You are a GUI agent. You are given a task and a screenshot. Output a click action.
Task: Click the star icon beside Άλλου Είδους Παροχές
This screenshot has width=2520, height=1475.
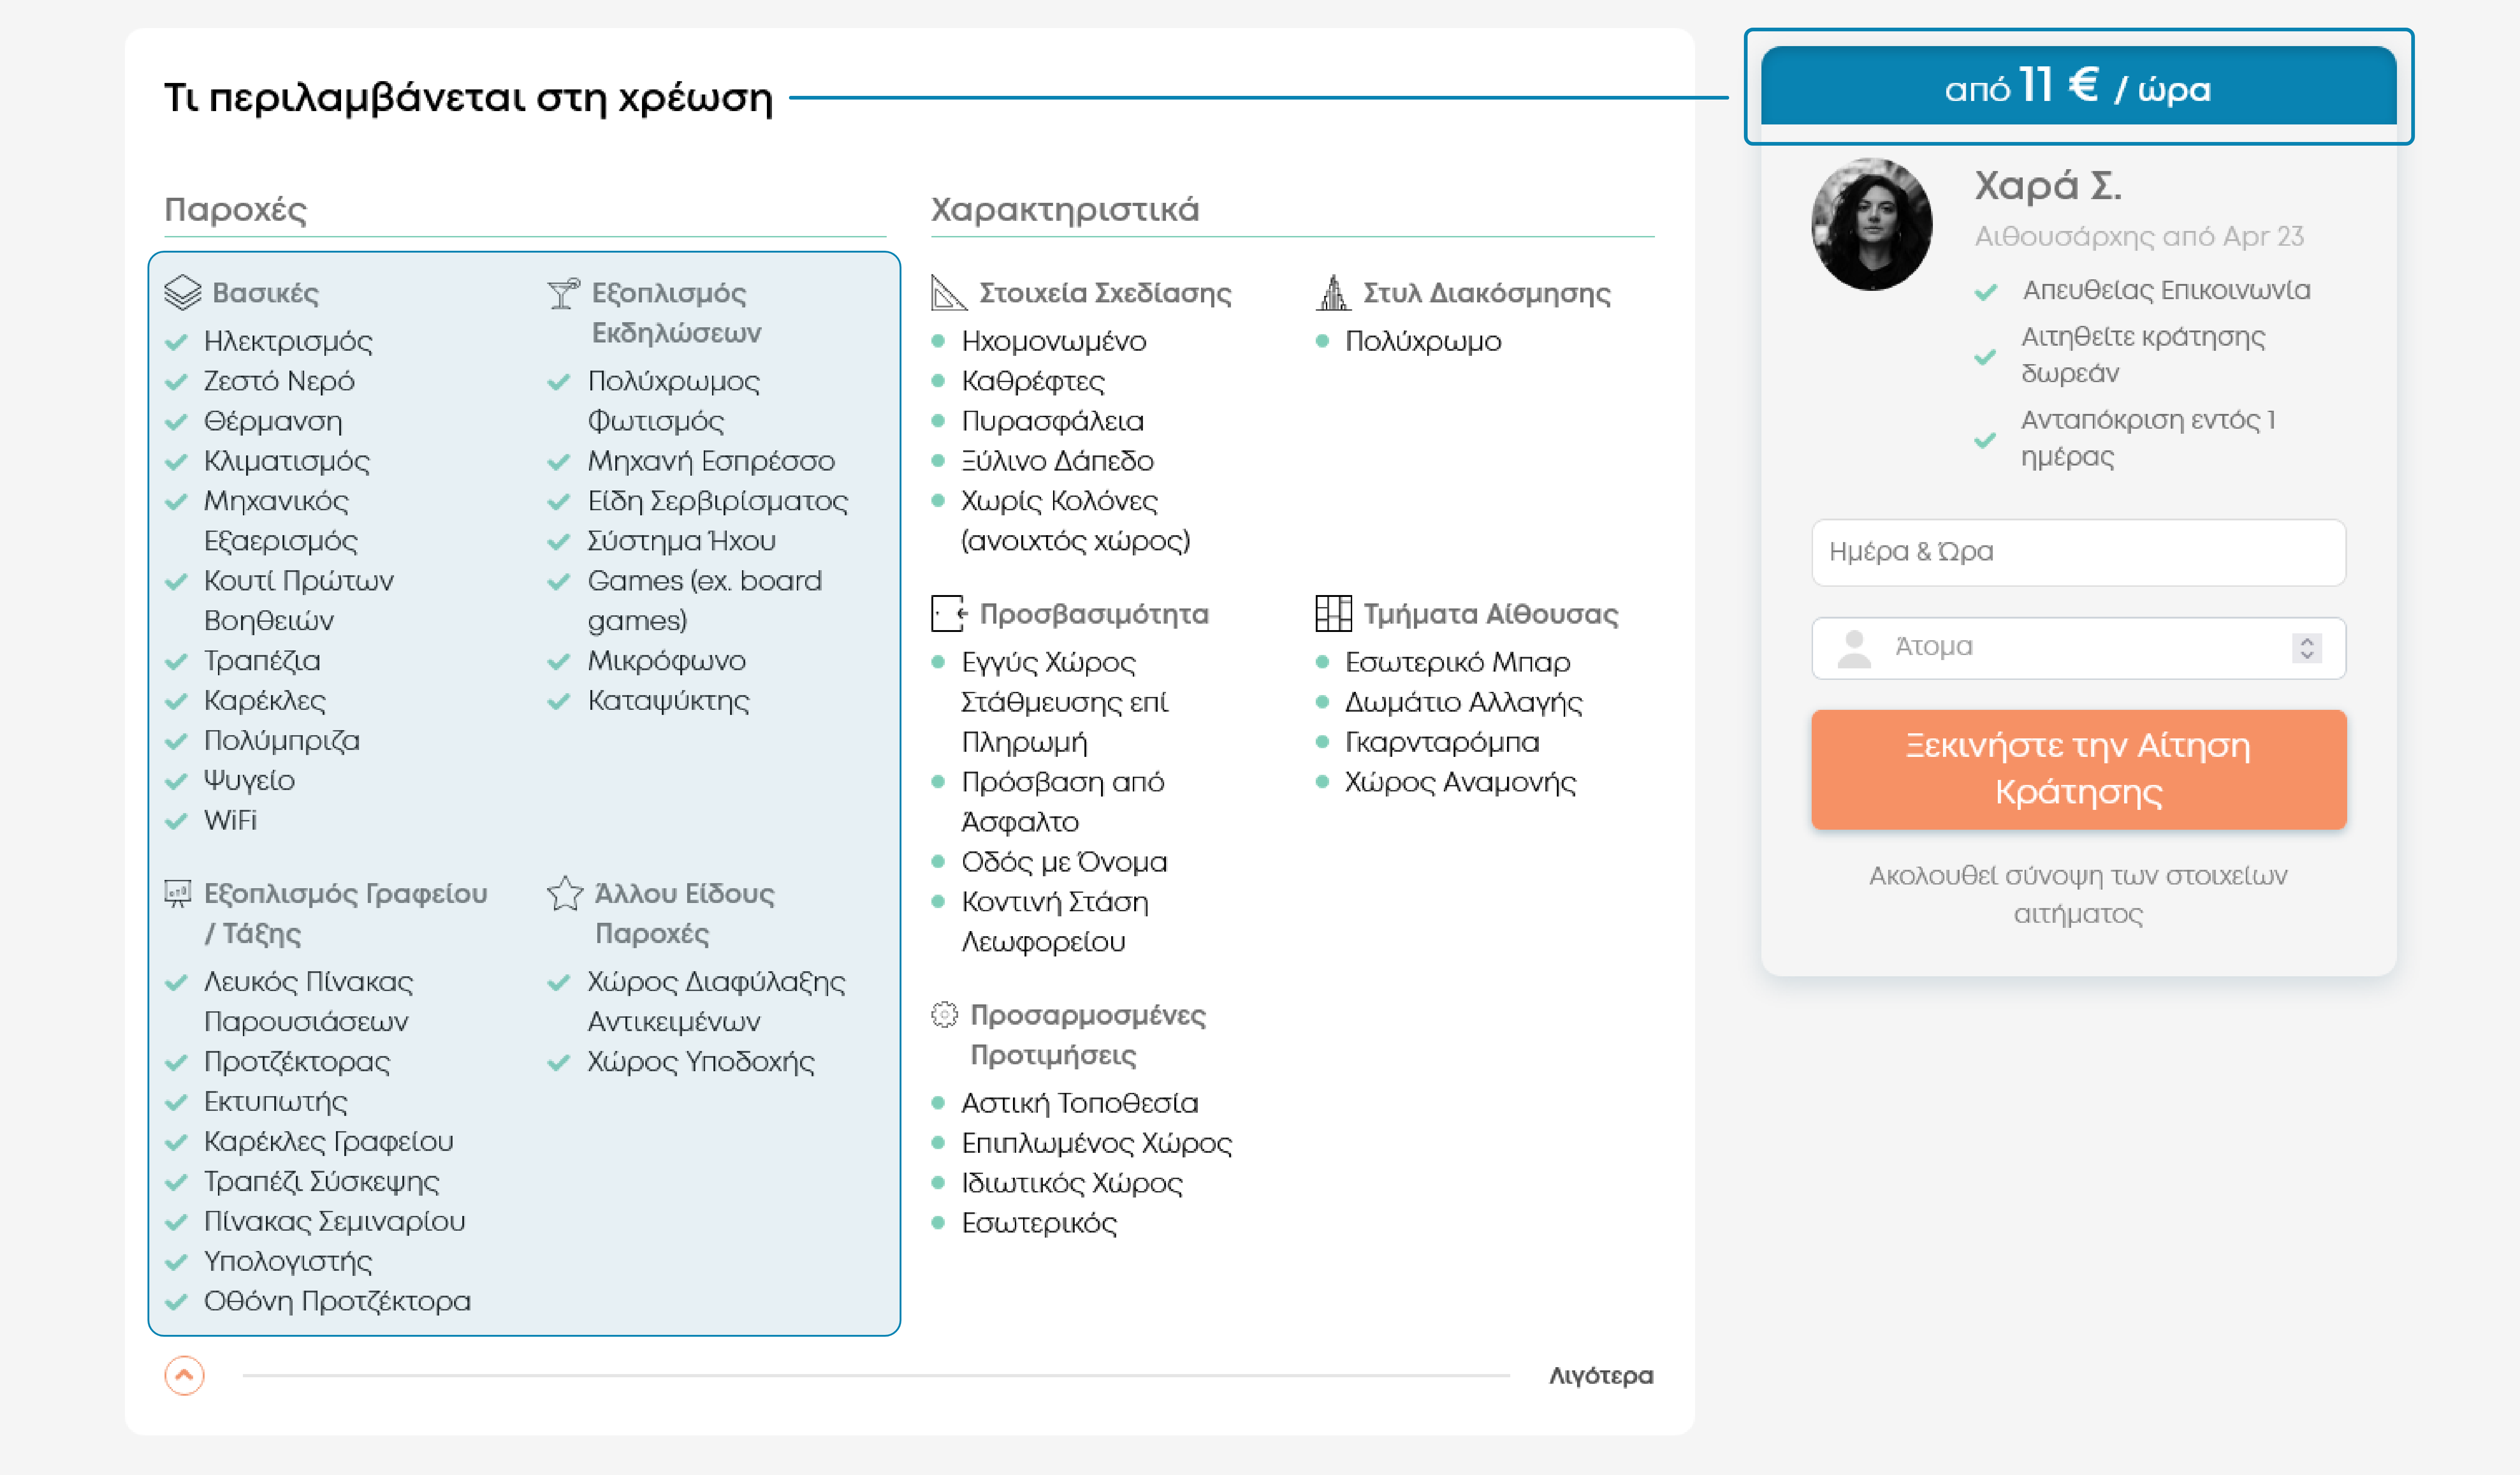pyautogui.click(x=565, y=893)
